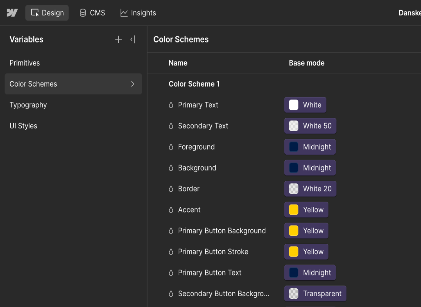Screen dimensions: 421x307
Task: Click droplet icon beside Primary Button Stroke
Action: [171, 252]
